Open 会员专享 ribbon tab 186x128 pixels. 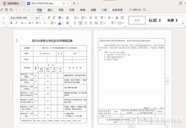click(x=117, y=10)
